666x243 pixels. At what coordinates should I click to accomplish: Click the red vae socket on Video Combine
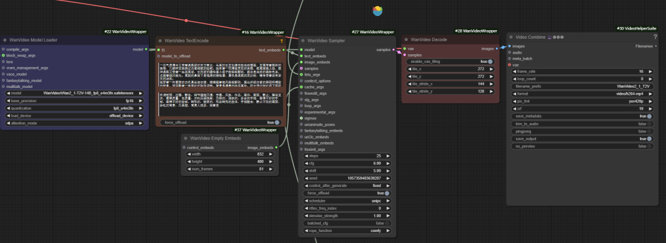509,65
